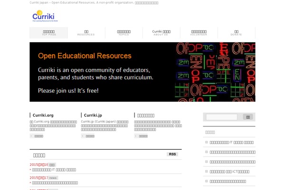Click the Open Educational Resources banner
Screen dimensions: 285x190
tap(142, 72)
